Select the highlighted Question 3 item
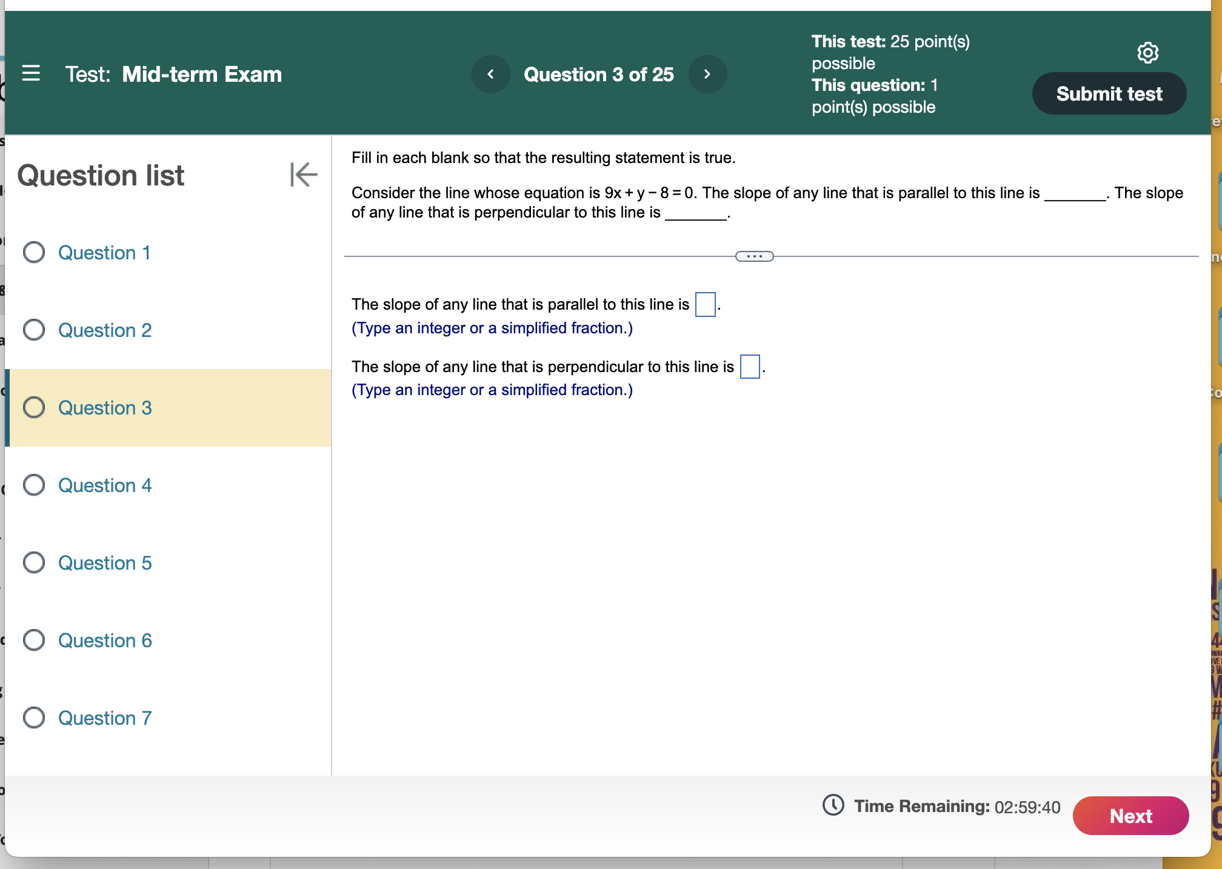The height and width of the screenshot is (869, 1222). click(105, 407)
